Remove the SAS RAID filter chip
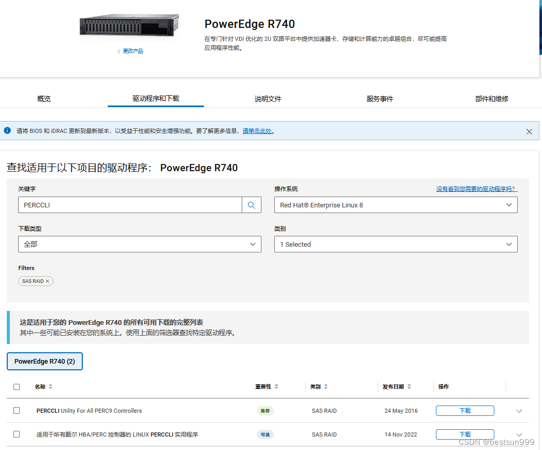 pos(47,281)
